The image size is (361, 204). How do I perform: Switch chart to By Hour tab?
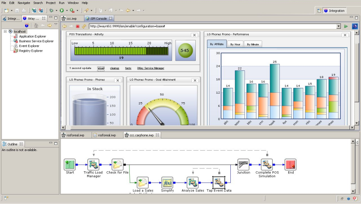coord(234,44)
